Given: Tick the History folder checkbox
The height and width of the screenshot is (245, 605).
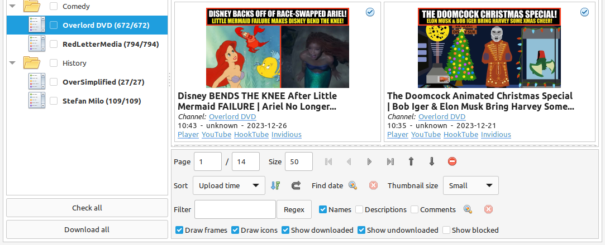Looking at the screenshot, I should (x=54, y=63).
